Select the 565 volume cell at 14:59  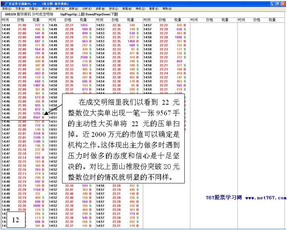180,85
